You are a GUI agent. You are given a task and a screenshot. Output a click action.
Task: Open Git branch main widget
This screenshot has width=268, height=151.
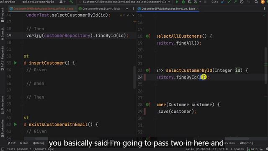252,149
